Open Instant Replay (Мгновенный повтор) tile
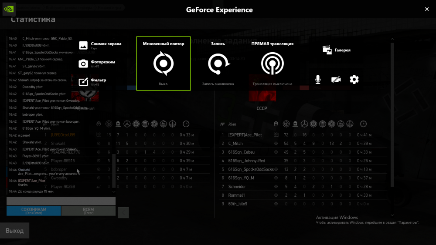 pyautogui.click(x=163, y=64)
